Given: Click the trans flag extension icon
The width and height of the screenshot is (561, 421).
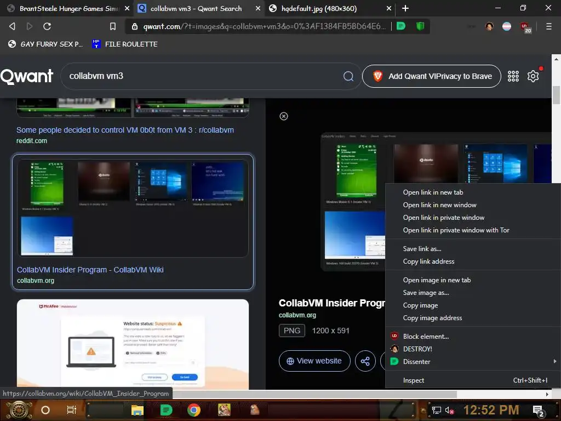Looking at the screenshot, I should coord(507,26).
